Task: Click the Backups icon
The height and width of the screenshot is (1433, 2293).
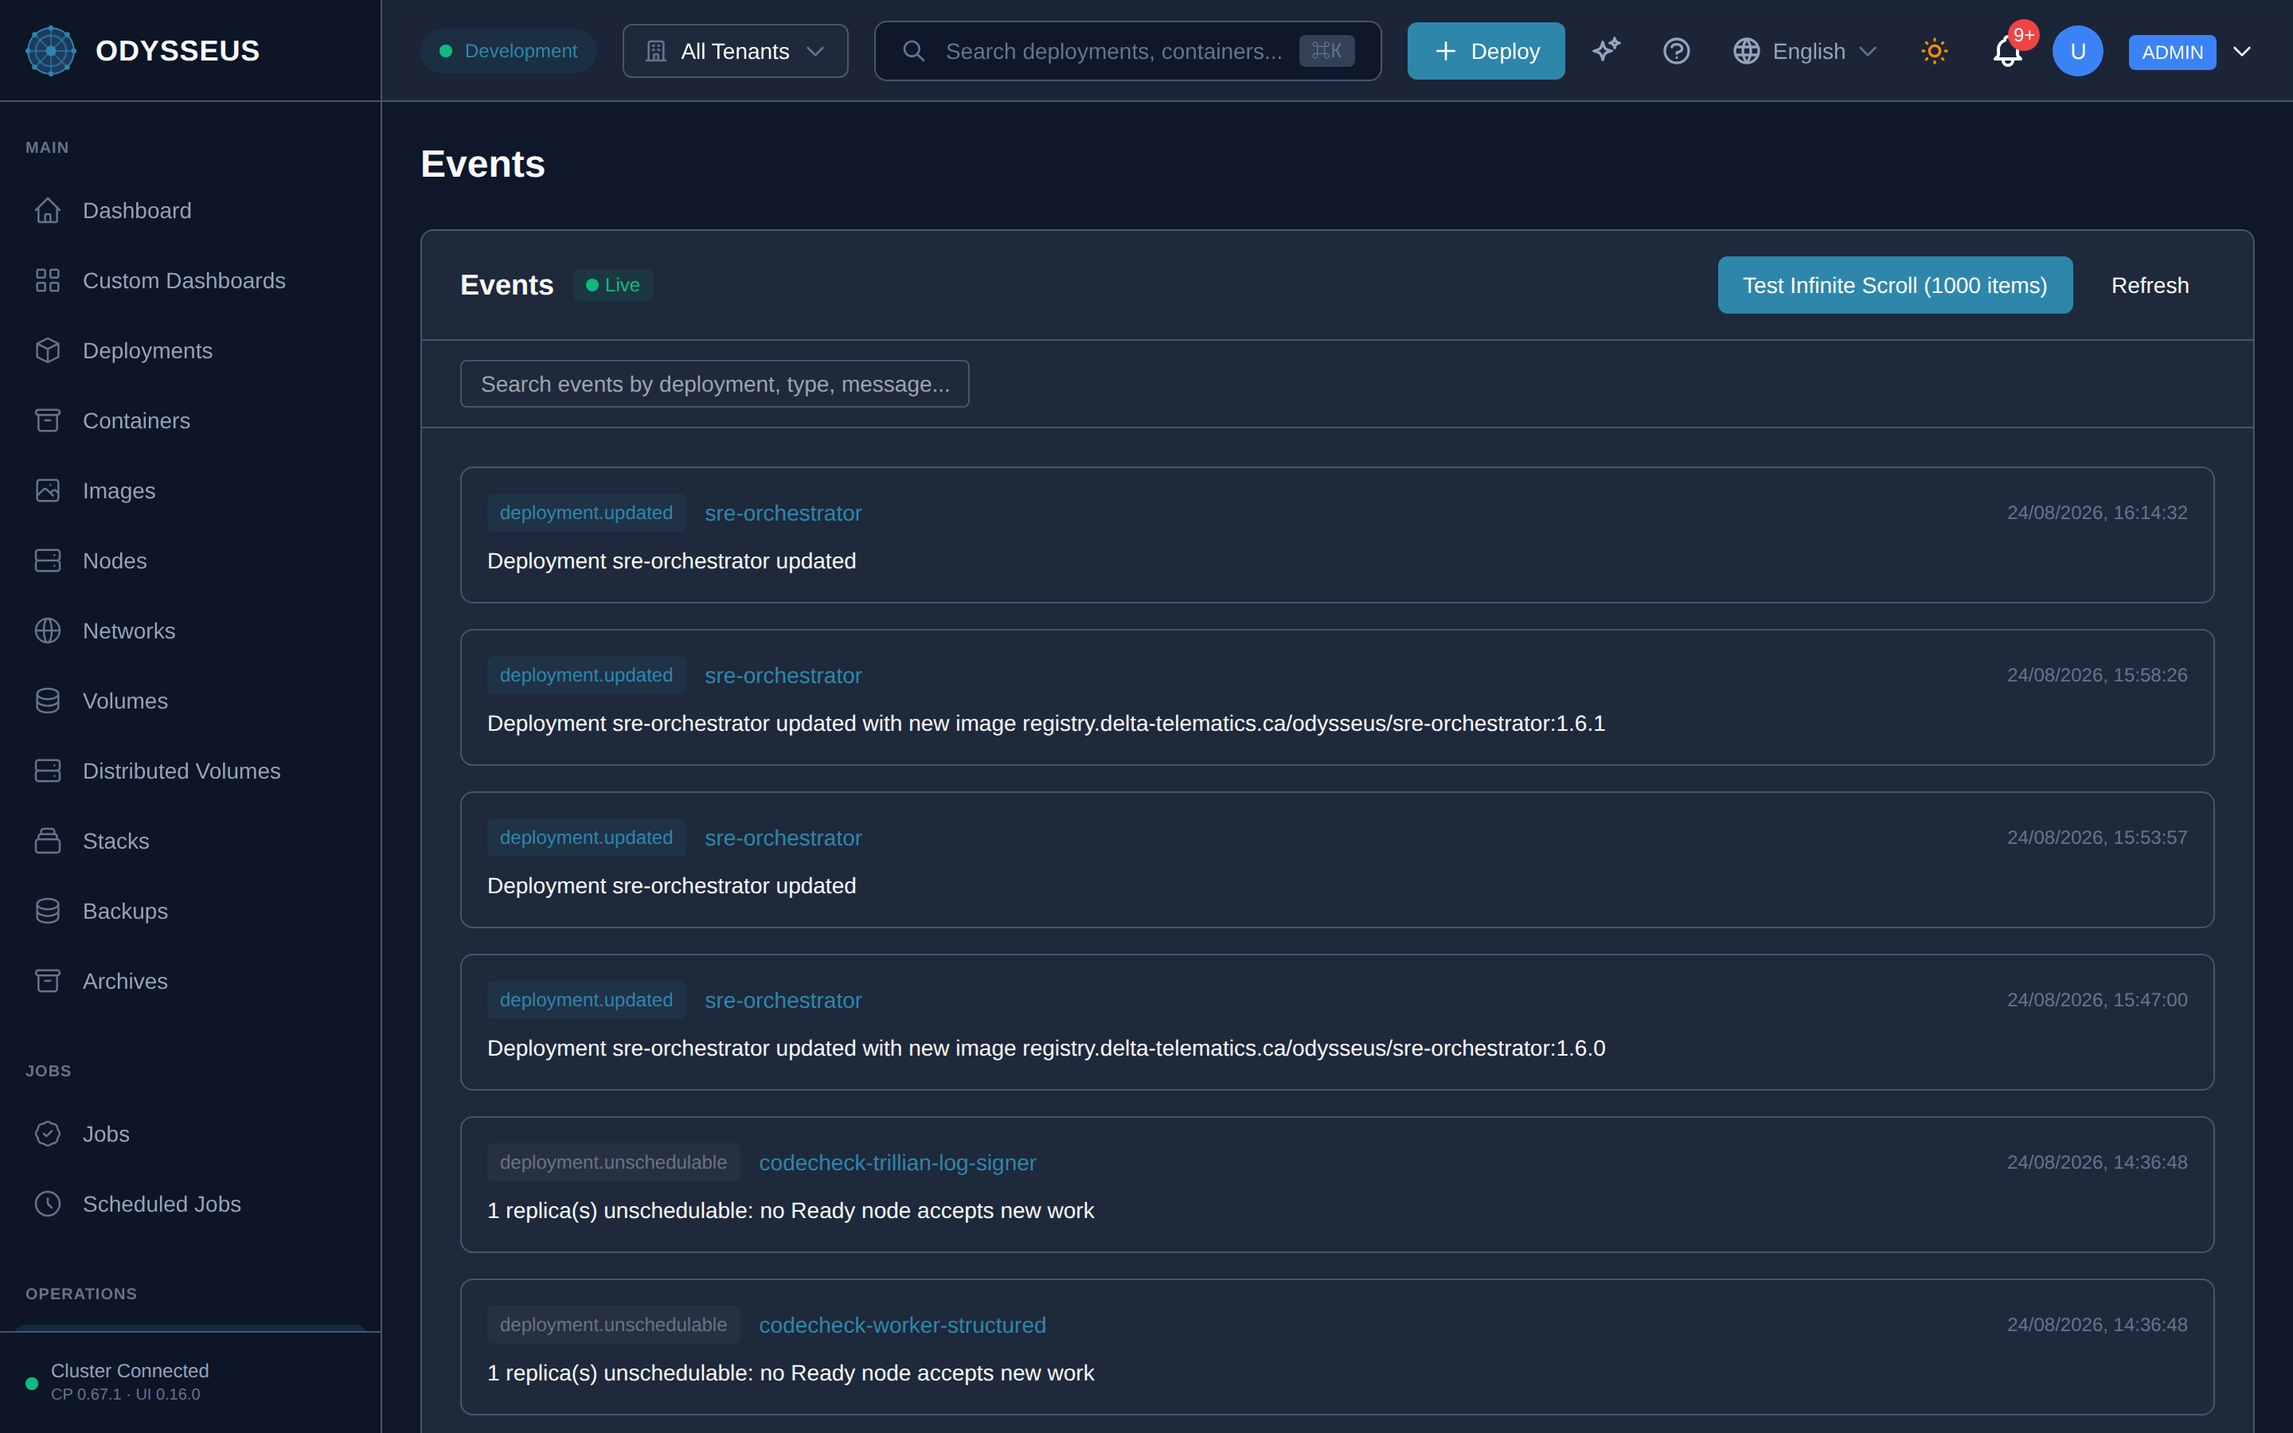Action: [48, 912]
